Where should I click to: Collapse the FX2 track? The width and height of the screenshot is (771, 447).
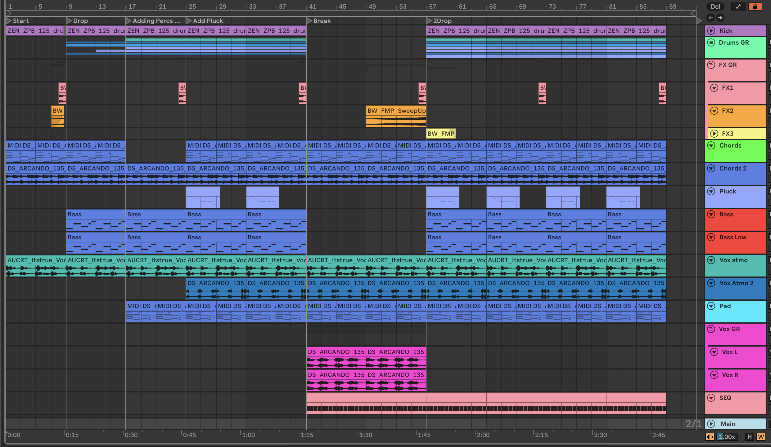pyautogui.click(x=714, y=111)
